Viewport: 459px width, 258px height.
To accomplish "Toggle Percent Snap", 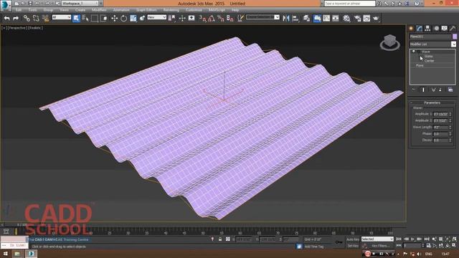I will pyautogui.click(x=221, y=18).
